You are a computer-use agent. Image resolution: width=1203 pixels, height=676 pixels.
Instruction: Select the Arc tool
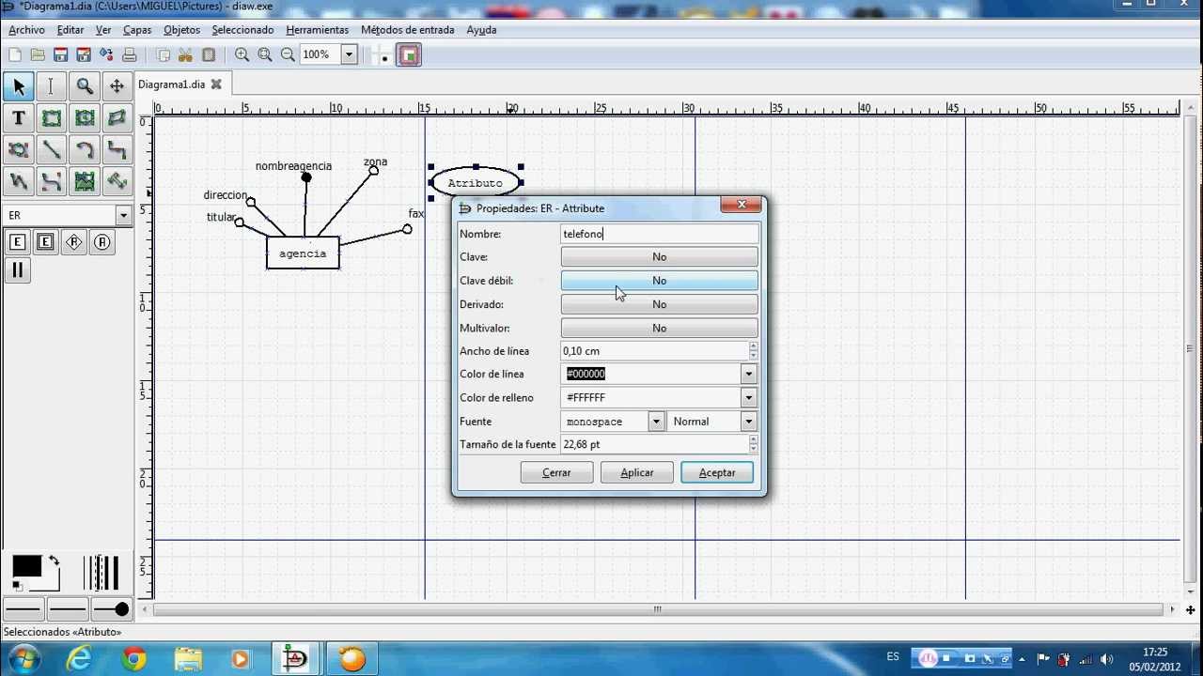point(85,149)
